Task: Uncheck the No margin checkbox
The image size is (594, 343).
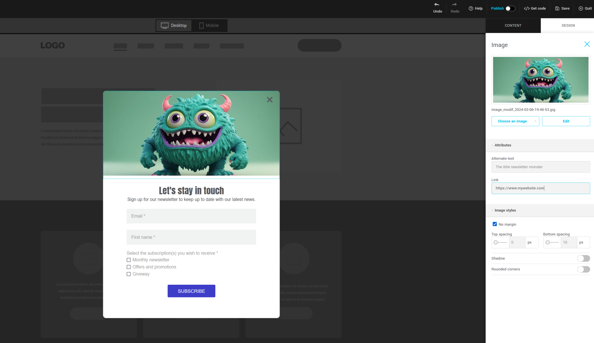Action: click(x=495, y=224)
